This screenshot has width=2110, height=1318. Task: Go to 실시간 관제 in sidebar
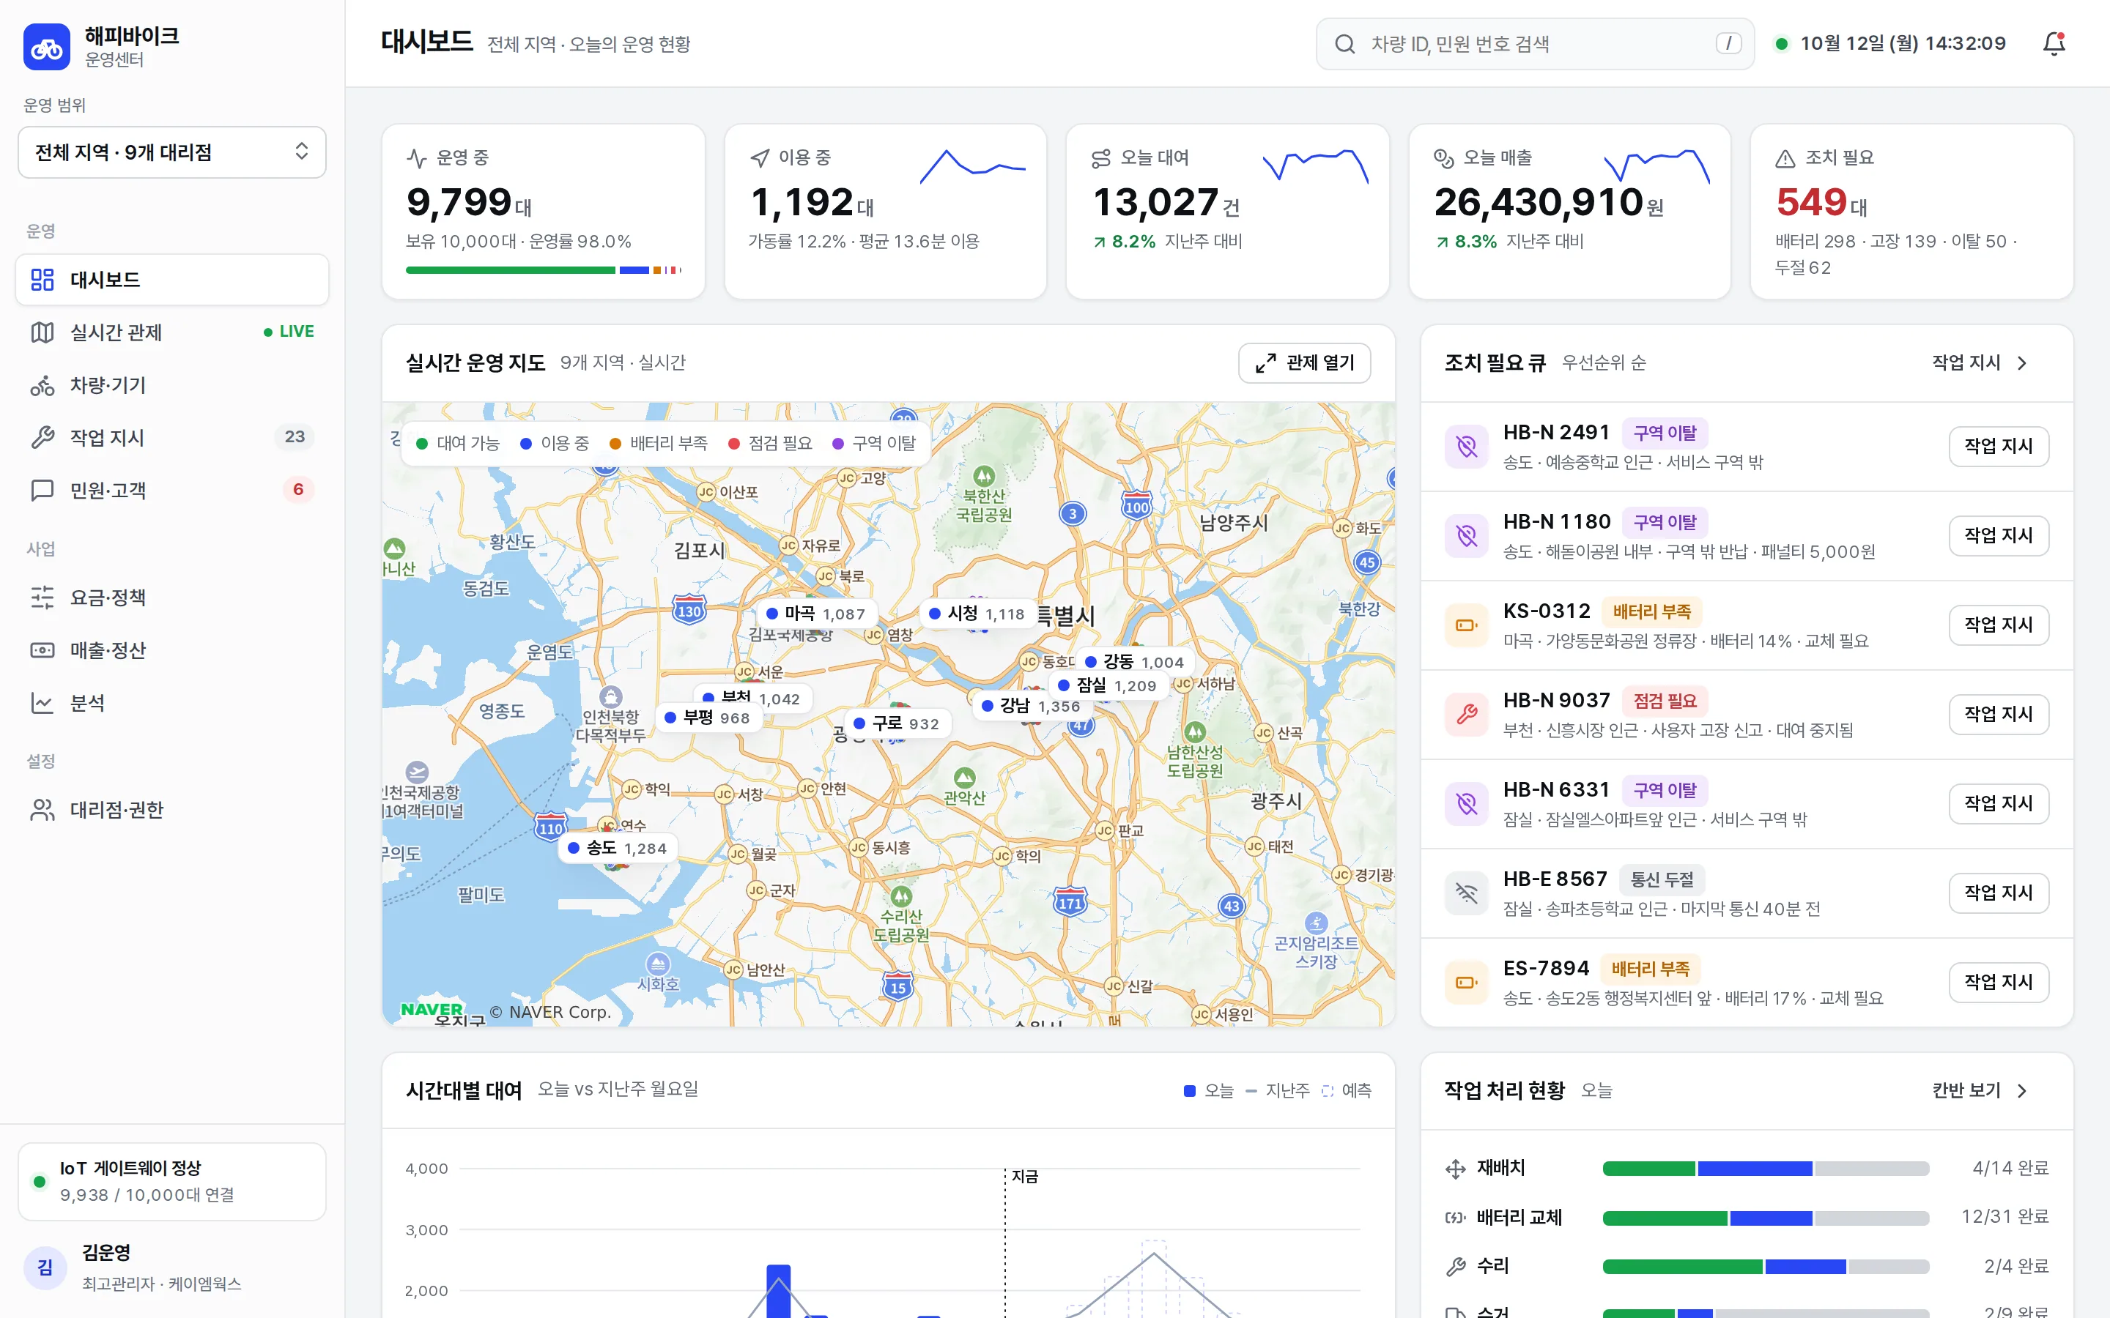click(x=171, y=332)
